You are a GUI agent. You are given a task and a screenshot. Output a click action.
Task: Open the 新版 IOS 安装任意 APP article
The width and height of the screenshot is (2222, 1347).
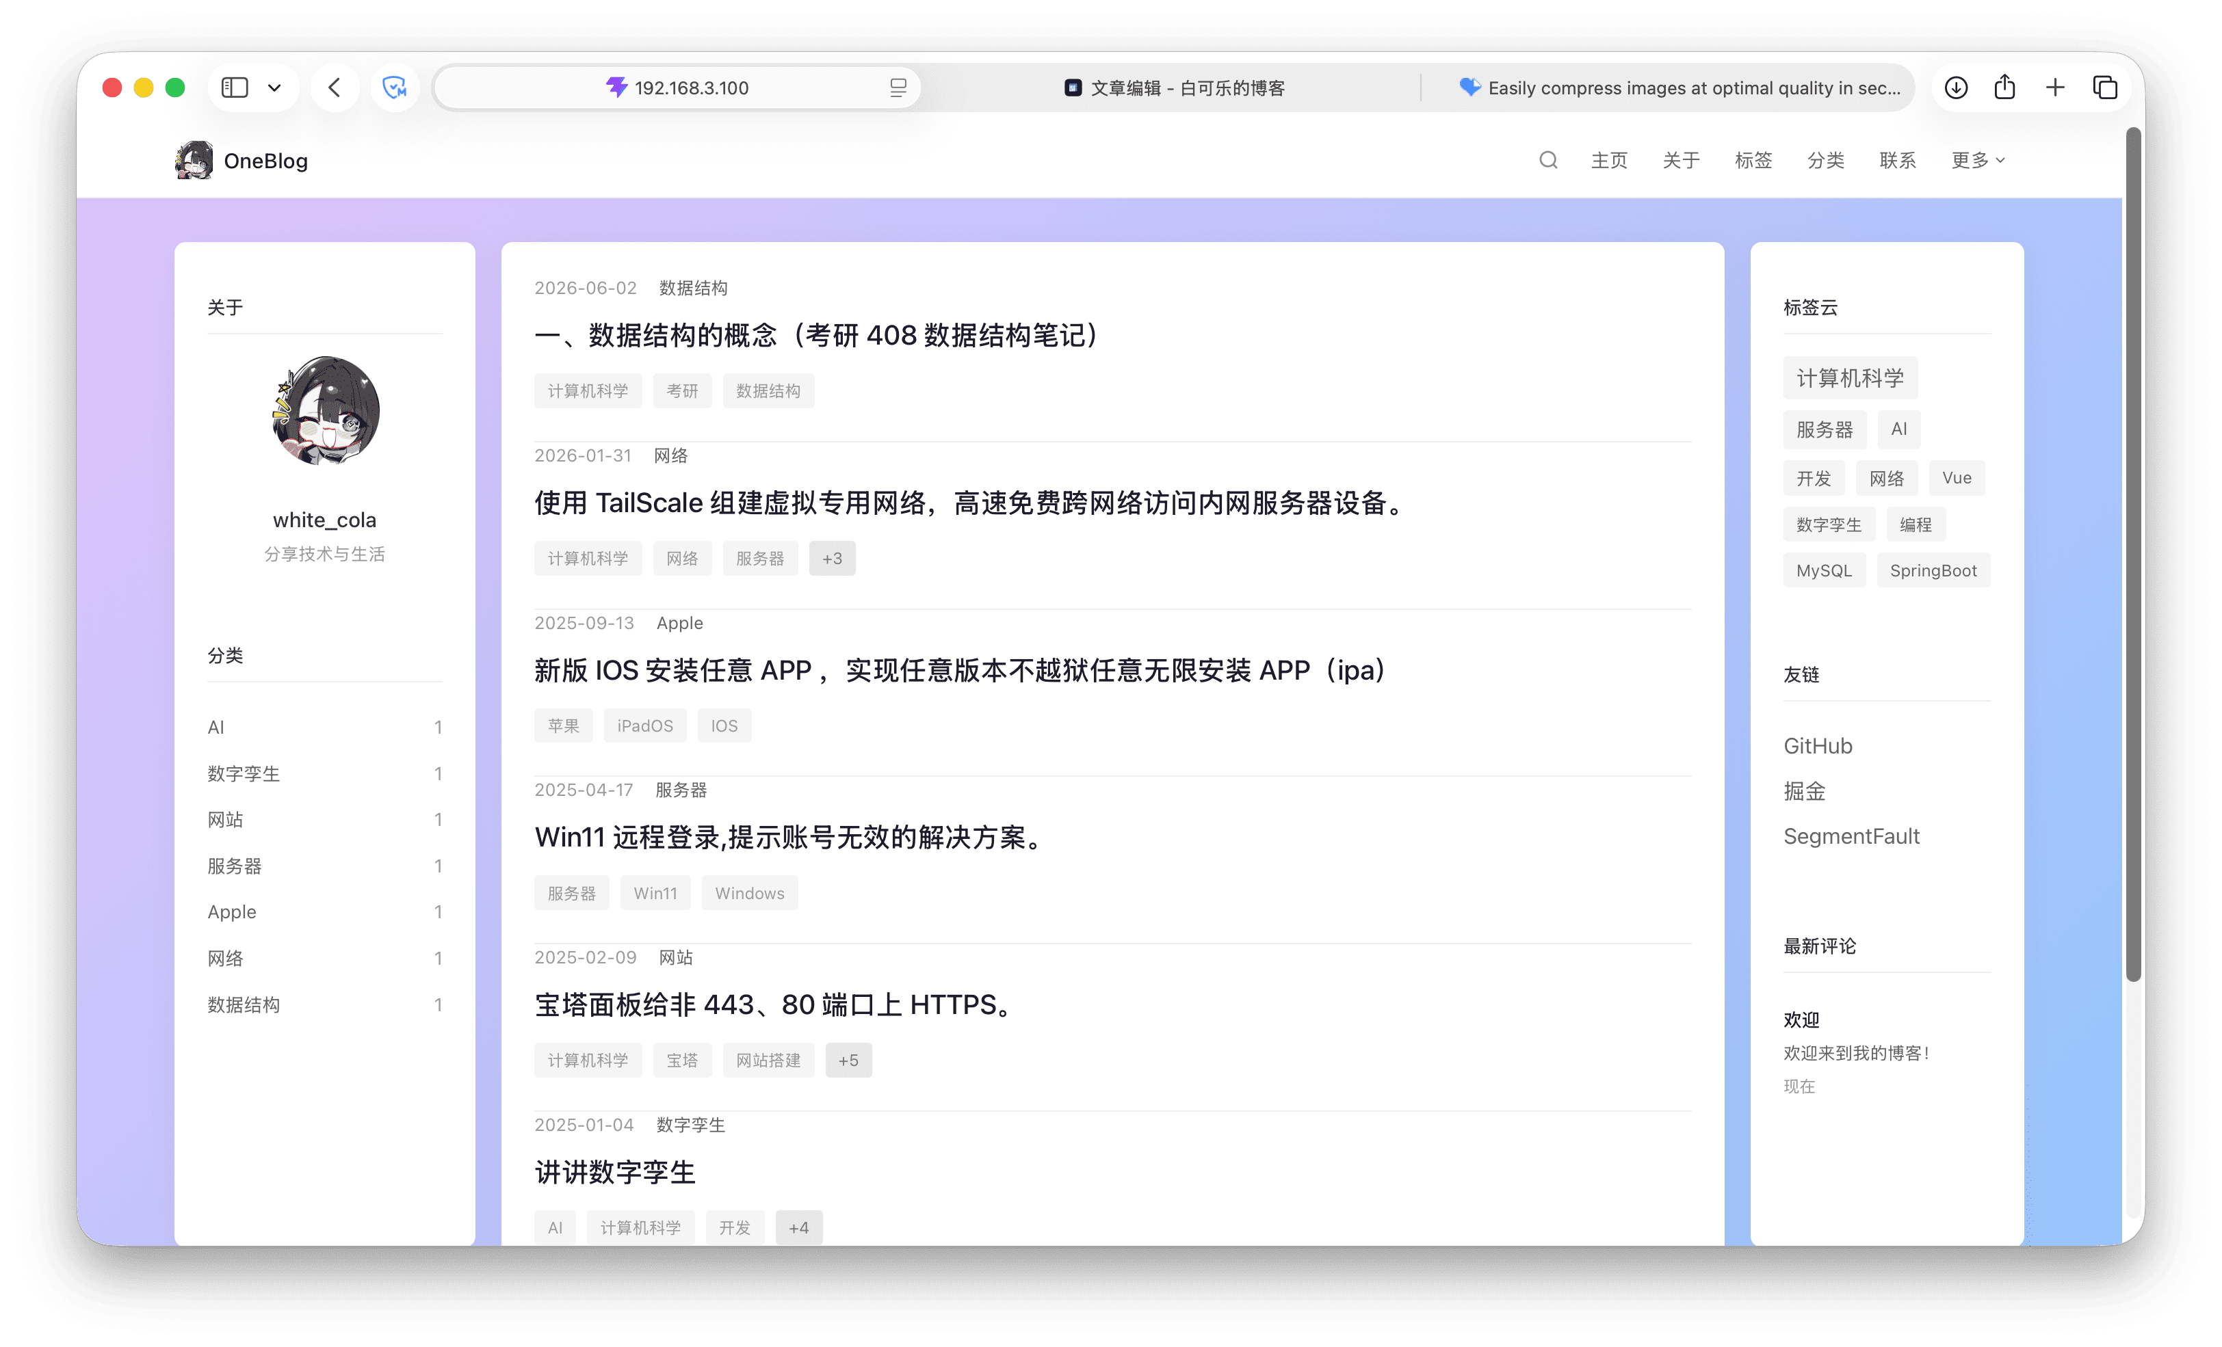click(961, 671)
